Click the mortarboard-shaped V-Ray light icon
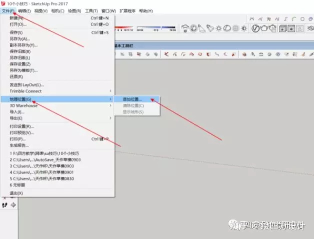Image resolution: width=314 pixels, height=239 pixels. (x=185, y=28)
